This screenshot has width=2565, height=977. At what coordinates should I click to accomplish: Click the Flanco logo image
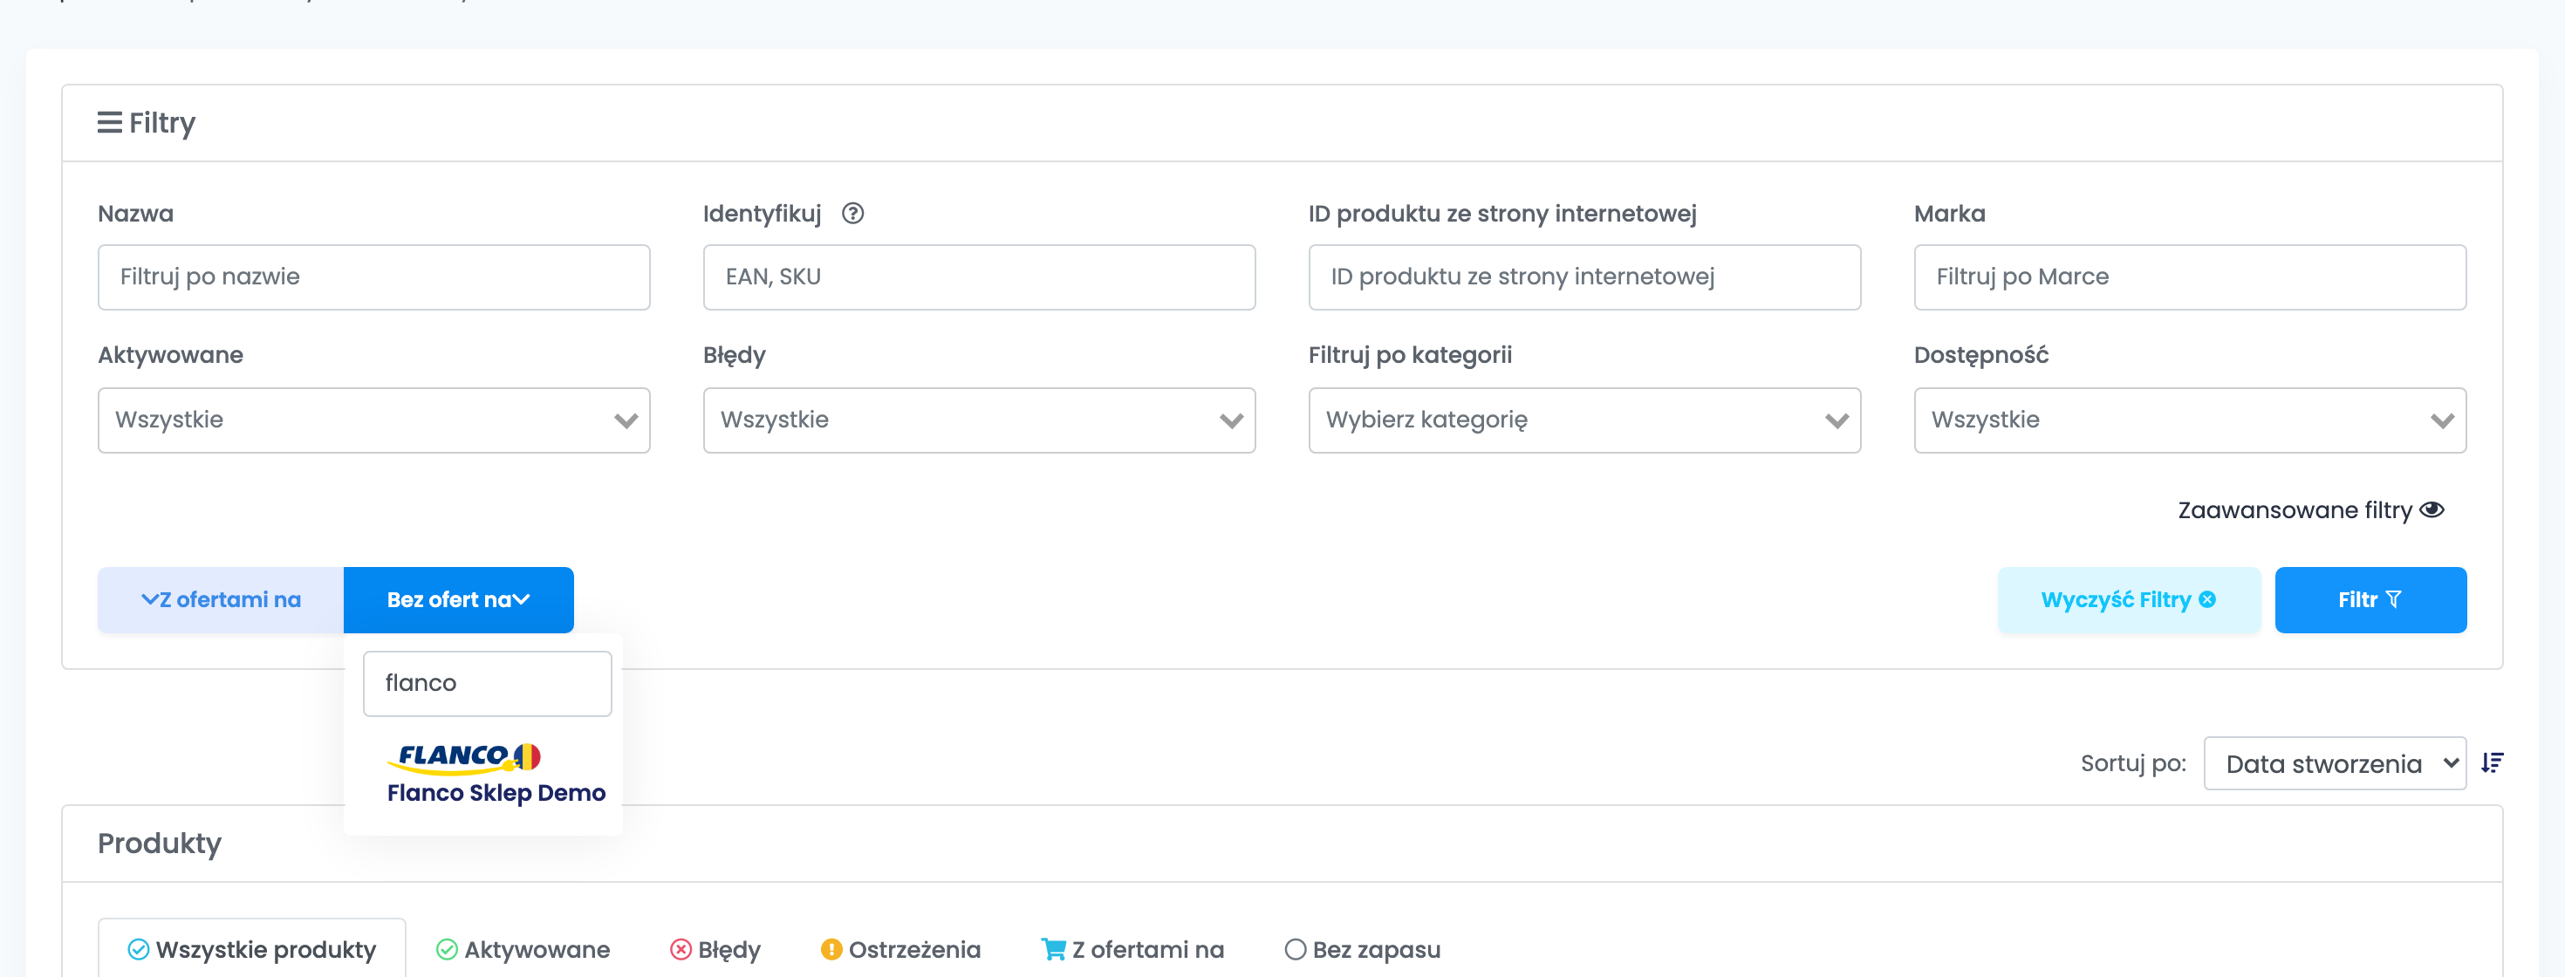tap(464, 757)
